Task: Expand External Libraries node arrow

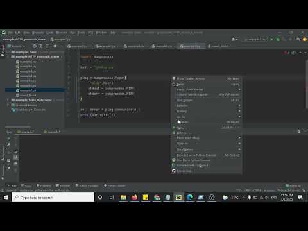Action: click(x=8, y=105)
